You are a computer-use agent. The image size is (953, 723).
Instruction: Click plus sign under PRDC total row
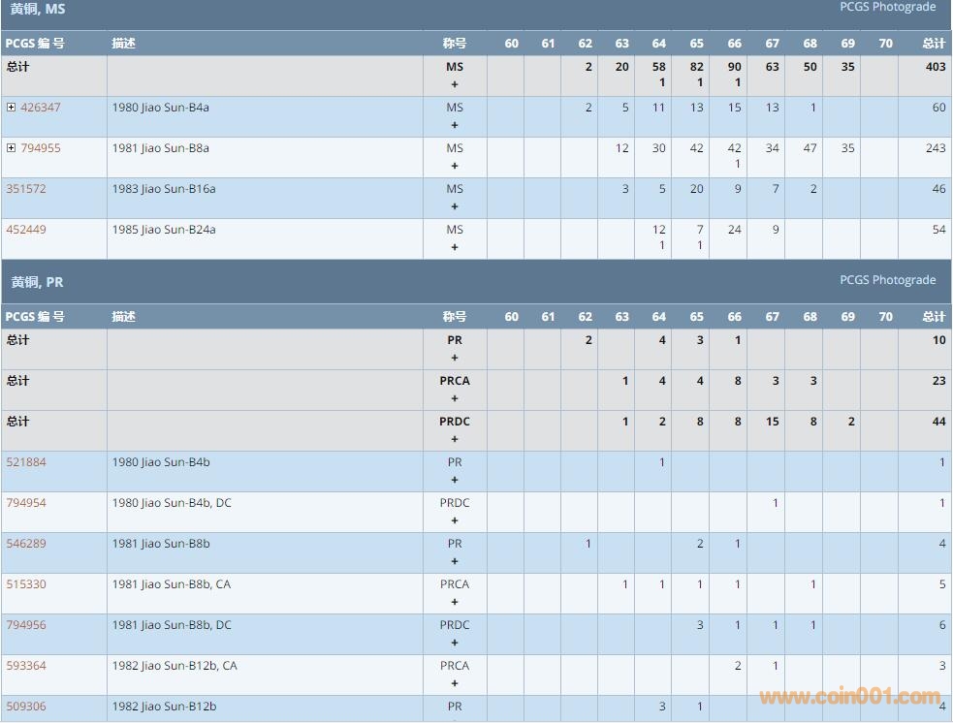tap(455, 439)
